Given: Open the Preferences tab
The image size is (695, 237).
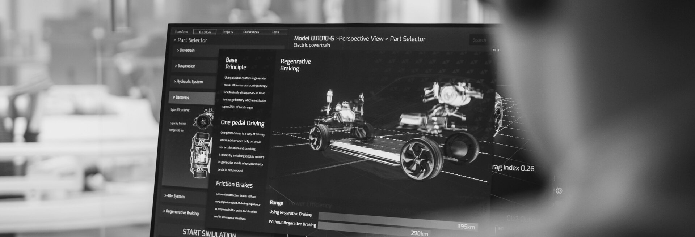Looking at the screenshot, I should 251,32.
